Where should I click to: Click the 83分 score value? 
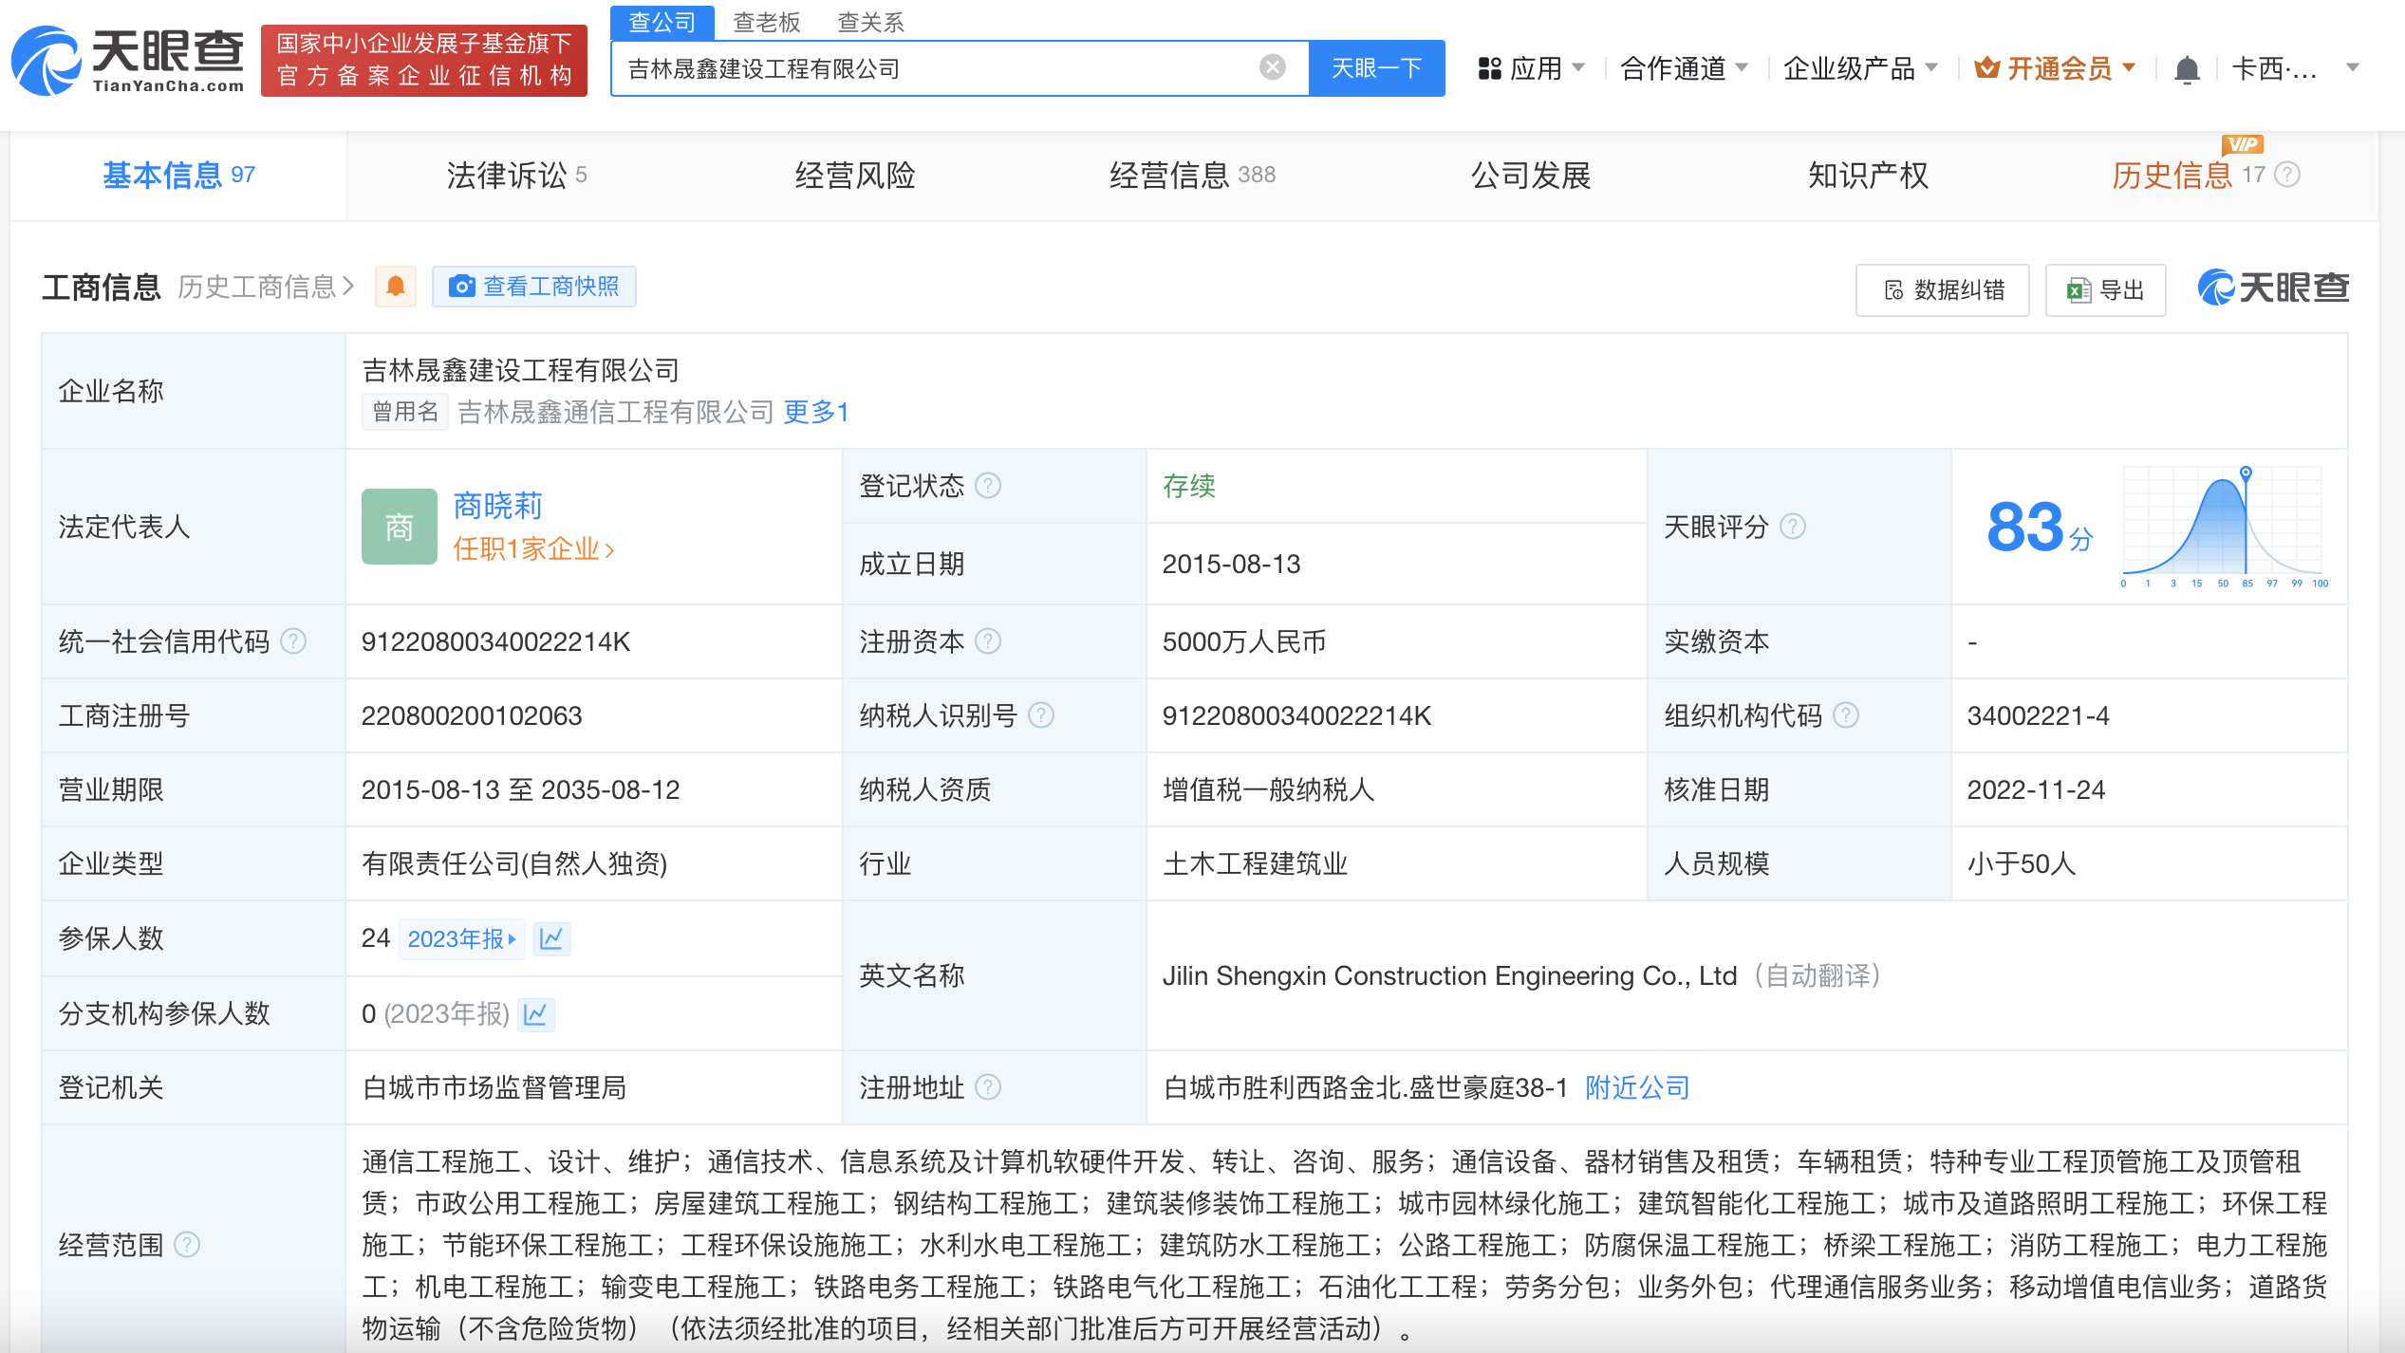click(2041, 527)
